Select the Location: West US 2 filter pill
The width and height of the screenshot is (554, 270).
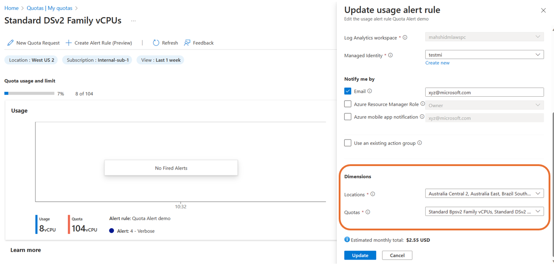[31, 59]
